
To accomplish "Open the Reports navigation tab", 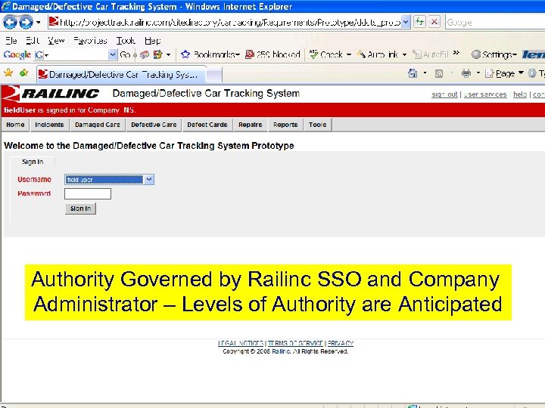I will (285, 125).
